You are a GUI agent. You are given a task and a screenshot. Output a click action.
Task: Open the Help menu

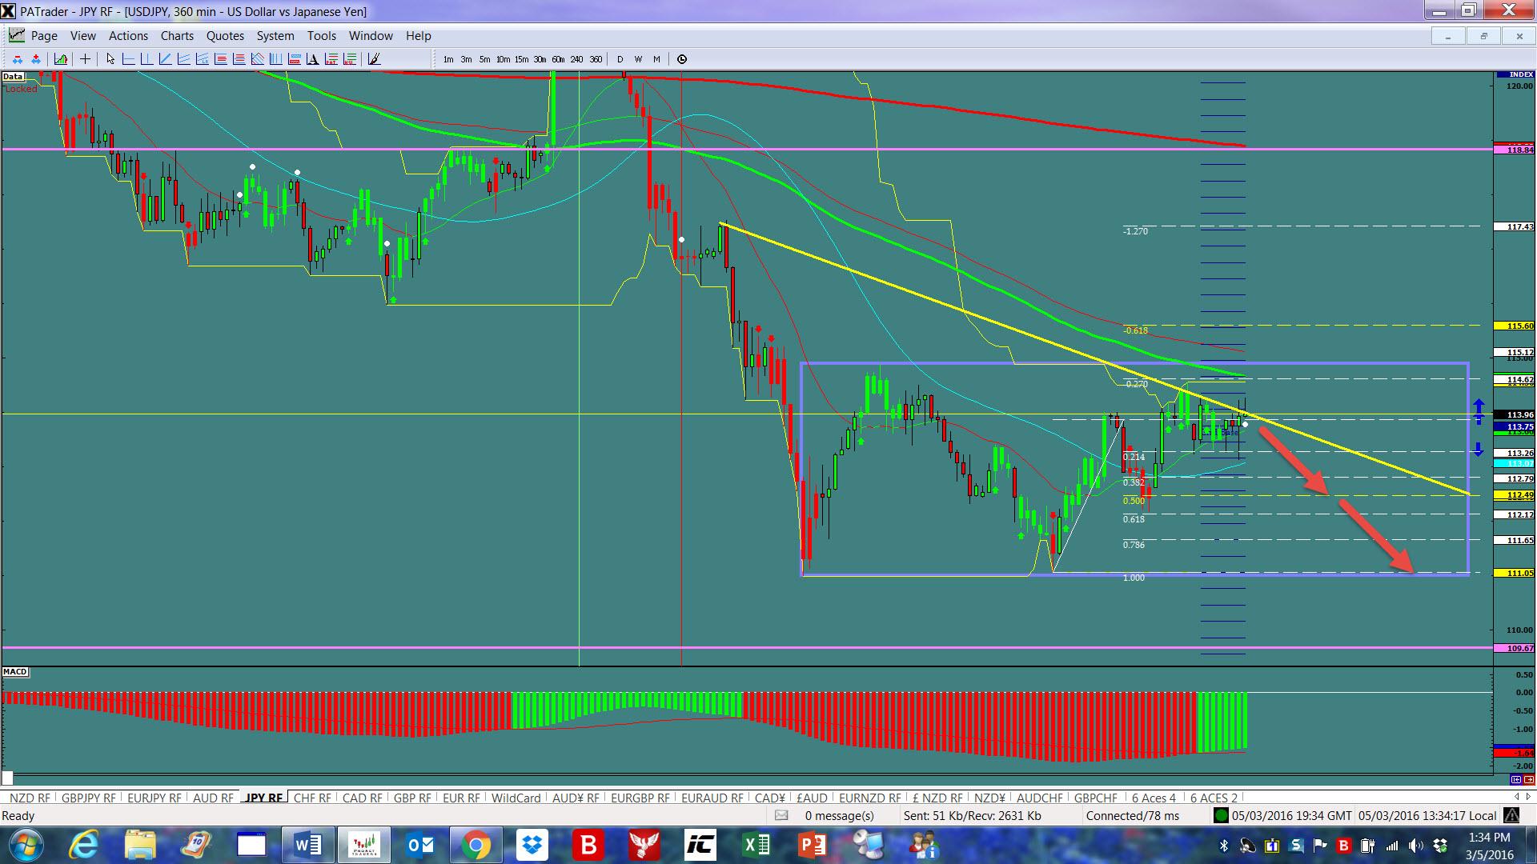[418, 36]
